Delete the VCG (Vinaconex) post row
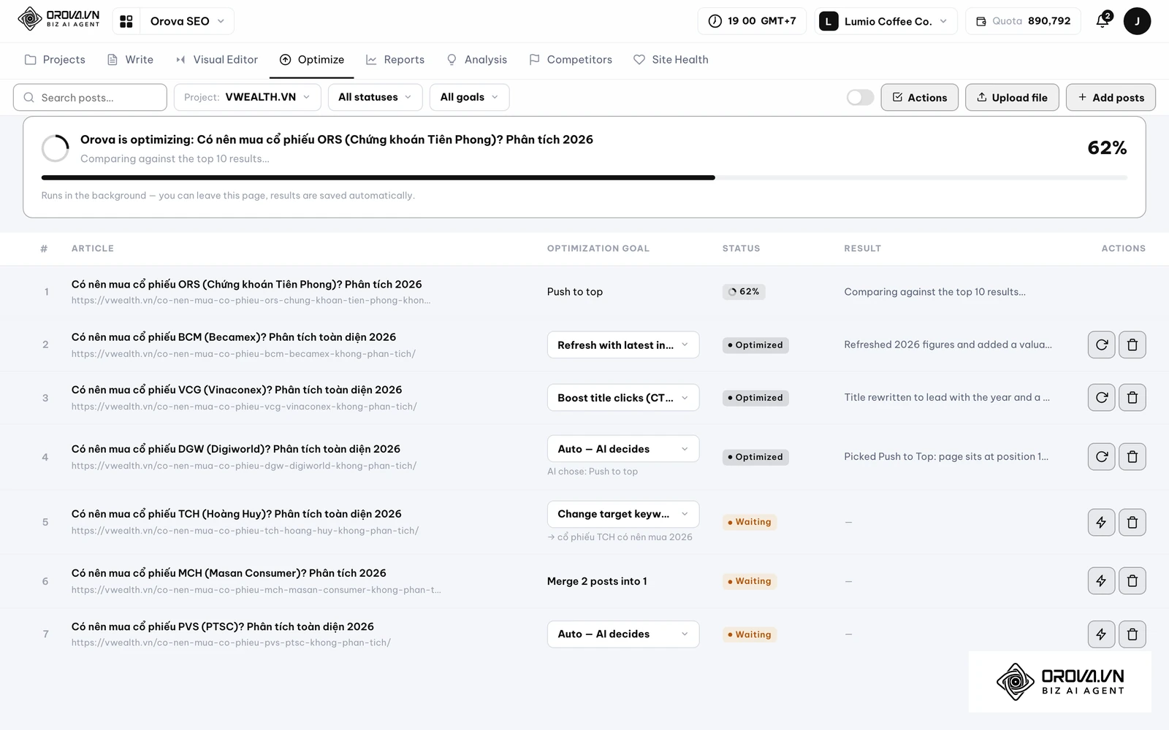Image resolution: width=1169 pixels, height=730 pixels. [1132, 398]
